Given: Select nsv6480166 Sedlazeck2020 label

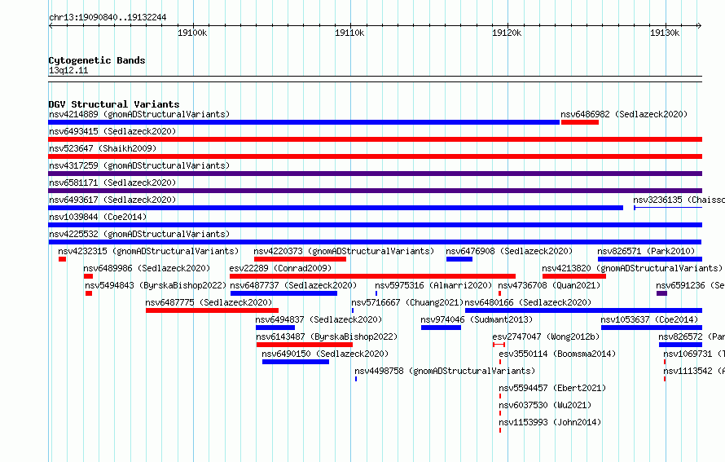Looking at the screenshot, I should tap(528, 302).
